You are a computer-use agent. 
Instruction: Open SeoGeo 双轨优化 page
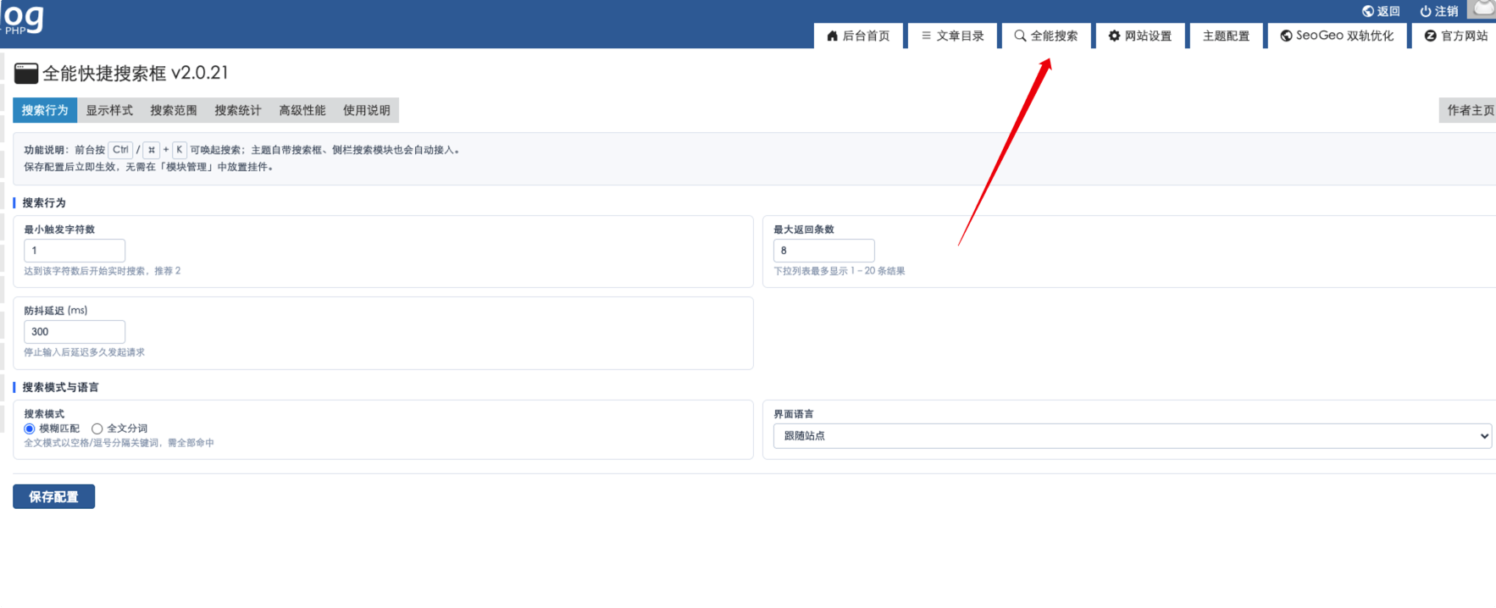click(x=1337, y=36)
